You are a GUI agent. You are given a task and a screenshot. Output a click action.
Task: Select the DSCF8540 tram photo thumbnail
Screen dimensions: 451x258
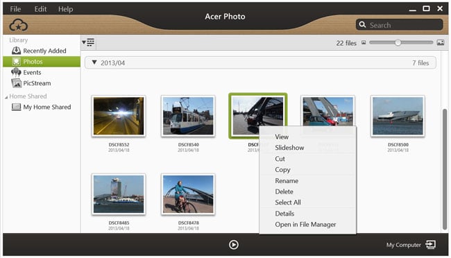(188, 116)
